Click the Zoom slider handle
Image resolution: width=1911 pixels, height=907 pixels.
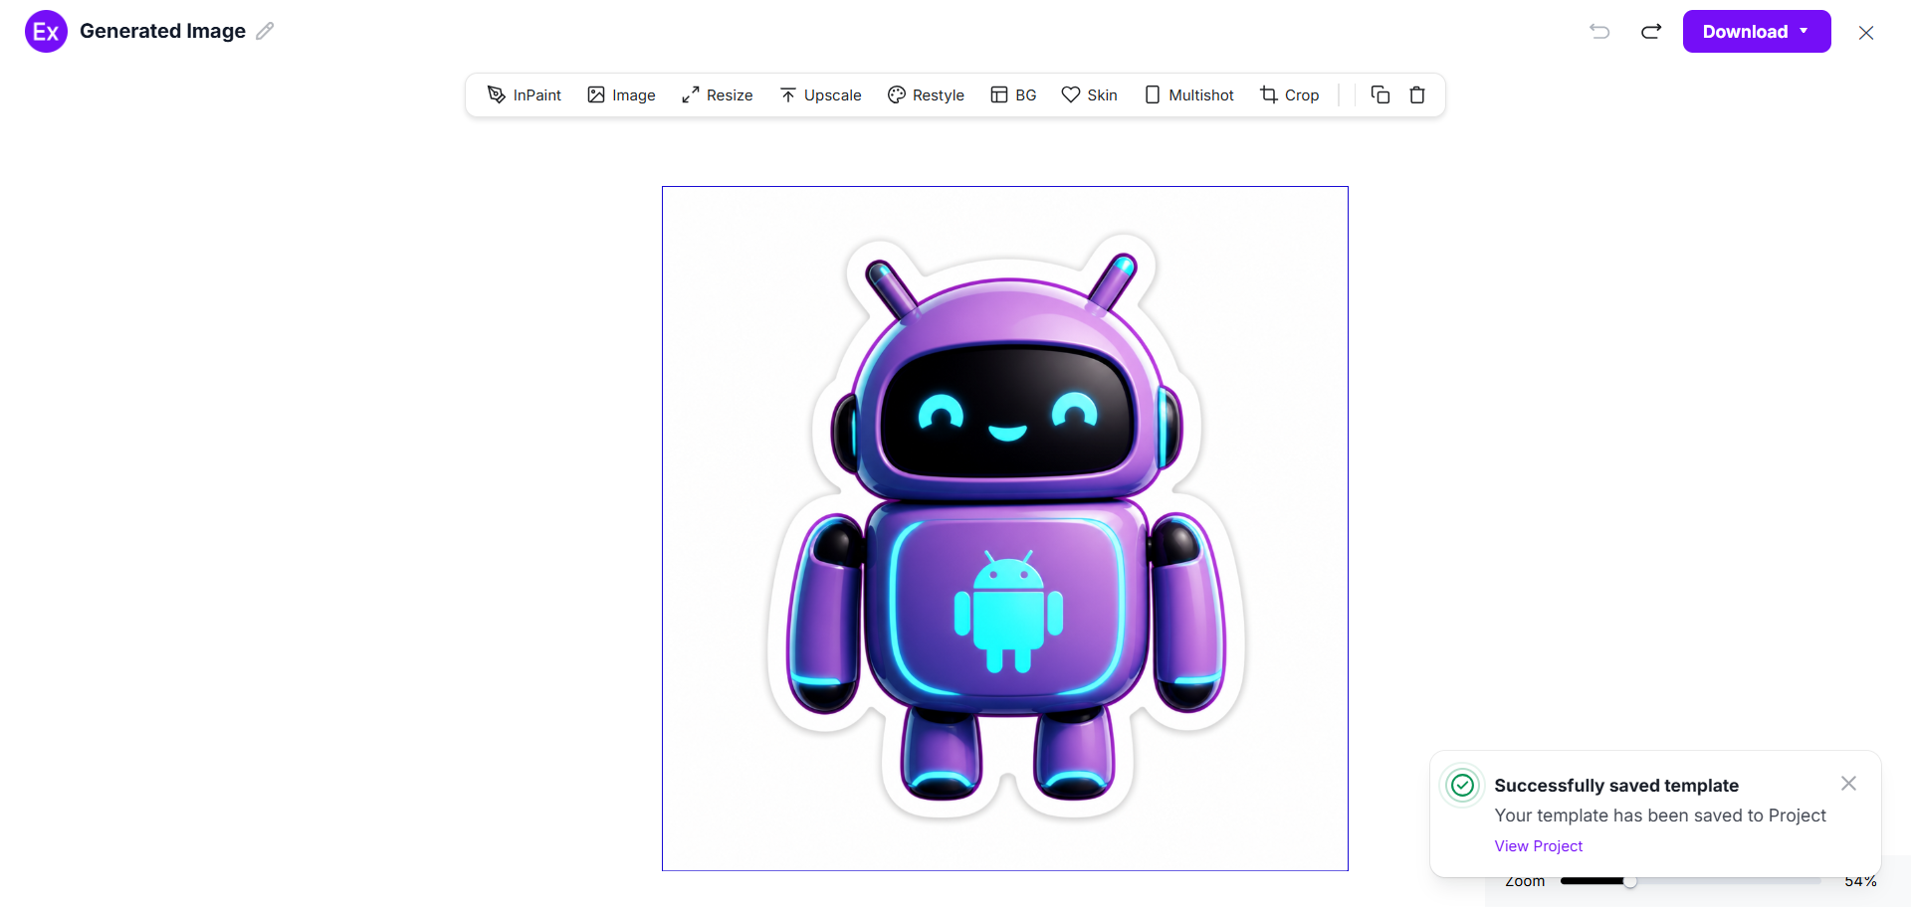(1629, 881)
